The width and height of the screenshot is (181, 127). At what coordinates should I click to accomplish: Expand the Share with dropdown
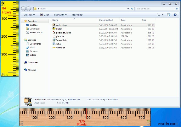tap(60, 15)
